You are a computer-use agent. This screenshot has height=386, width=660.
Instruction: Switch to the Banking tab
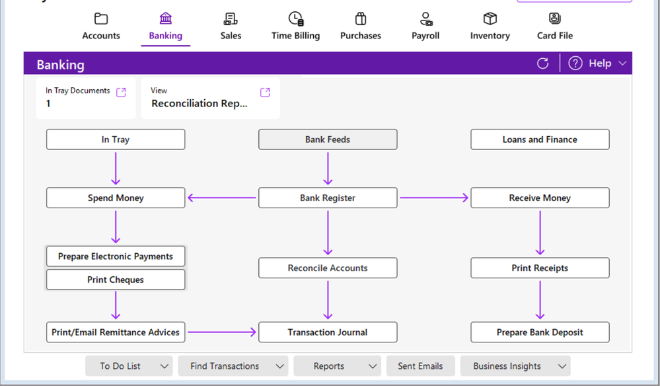(x=165, y=26)
